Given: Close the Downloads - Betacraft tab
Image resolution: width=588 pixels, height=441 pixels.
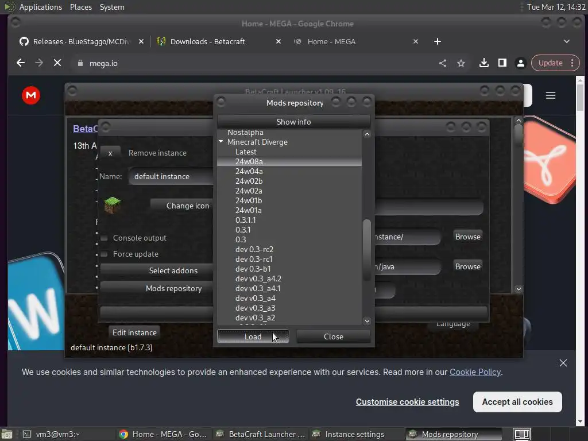Looking at the screenshot, I should point(278,41).
